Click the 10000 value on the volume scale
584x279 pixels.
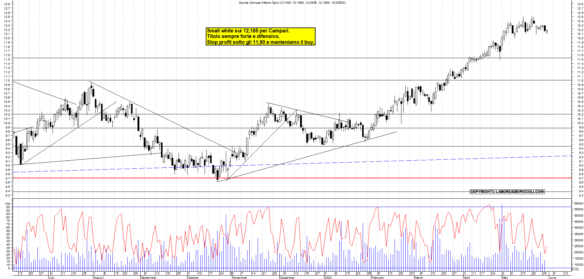point(579,265)
